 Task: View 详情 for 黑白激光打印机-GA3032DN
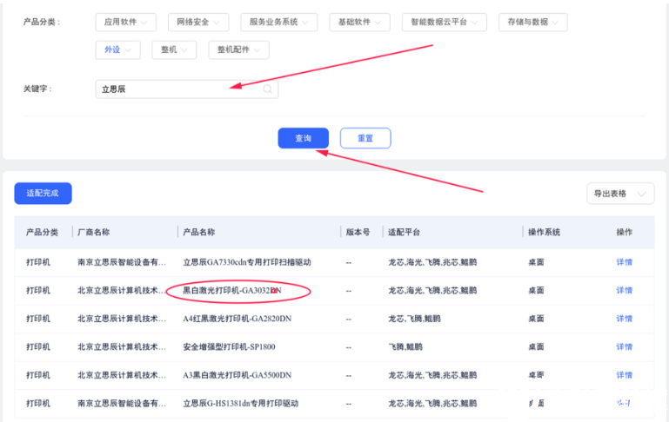pos(624,290)
